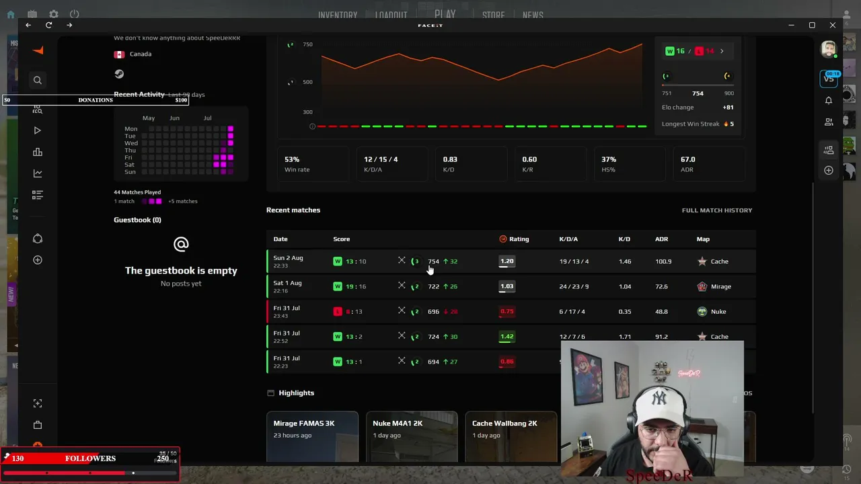Play the Cache Wallbang 2K highlight
This screenshot has height=484, width=861.
[x=511, y=437]
